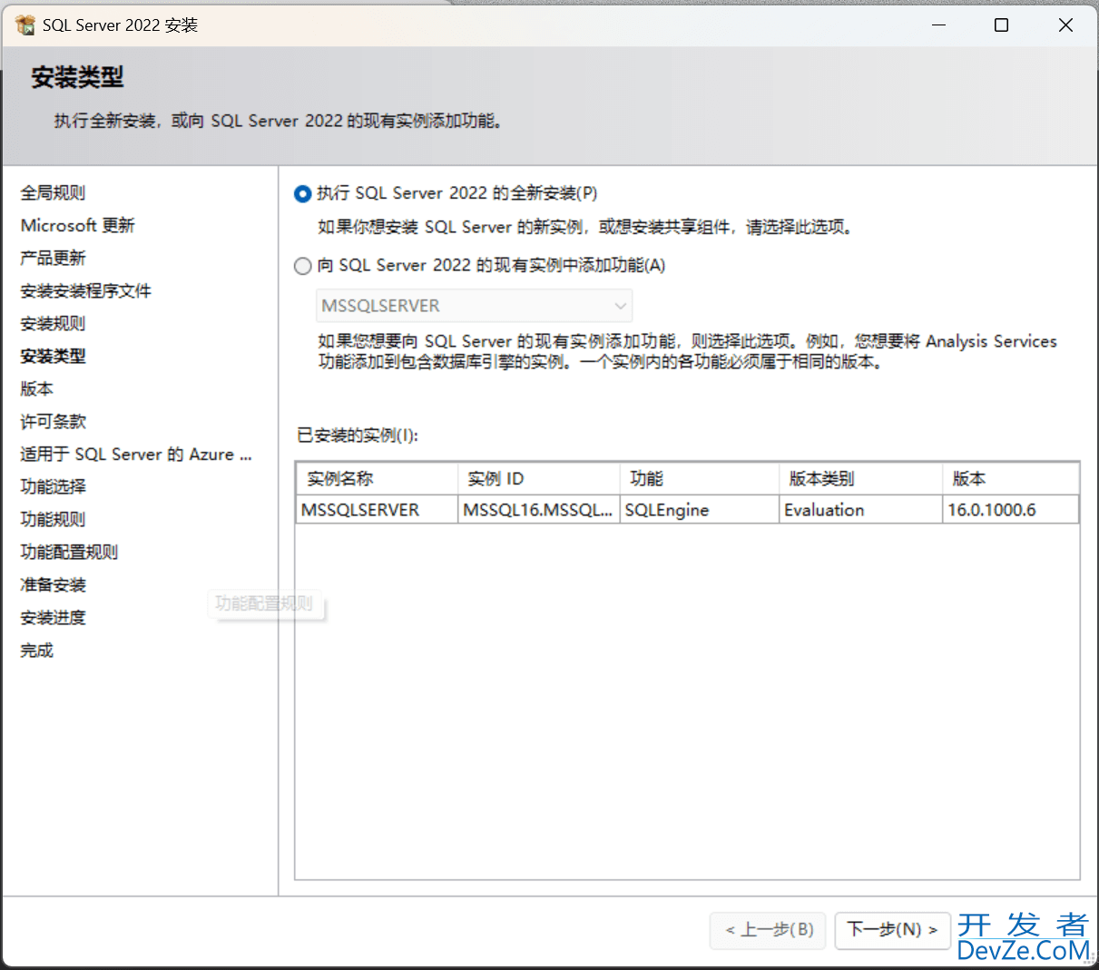Maximize the SQL Server 2022 setup window
1099x970 pixels.
[x=1002, y=25]
